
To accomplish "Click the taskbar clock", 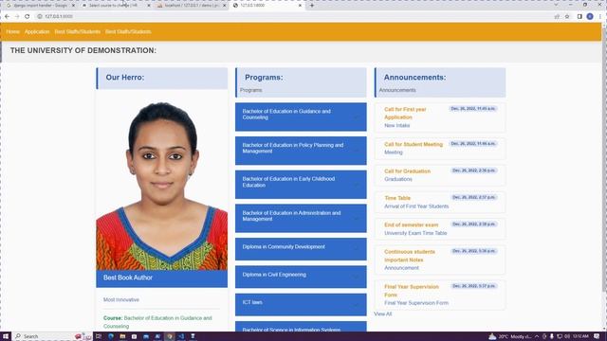I will click(580, 336).
